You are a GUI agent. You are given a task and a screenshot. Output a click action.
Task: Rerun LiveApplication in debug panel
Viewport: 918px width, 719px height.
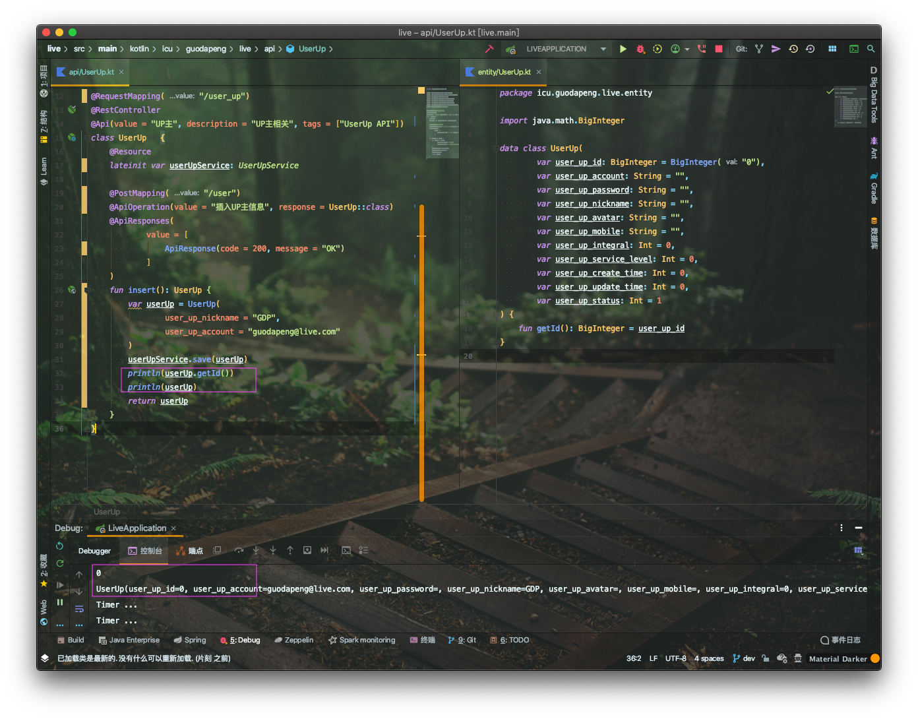click(x=60, y=546)
